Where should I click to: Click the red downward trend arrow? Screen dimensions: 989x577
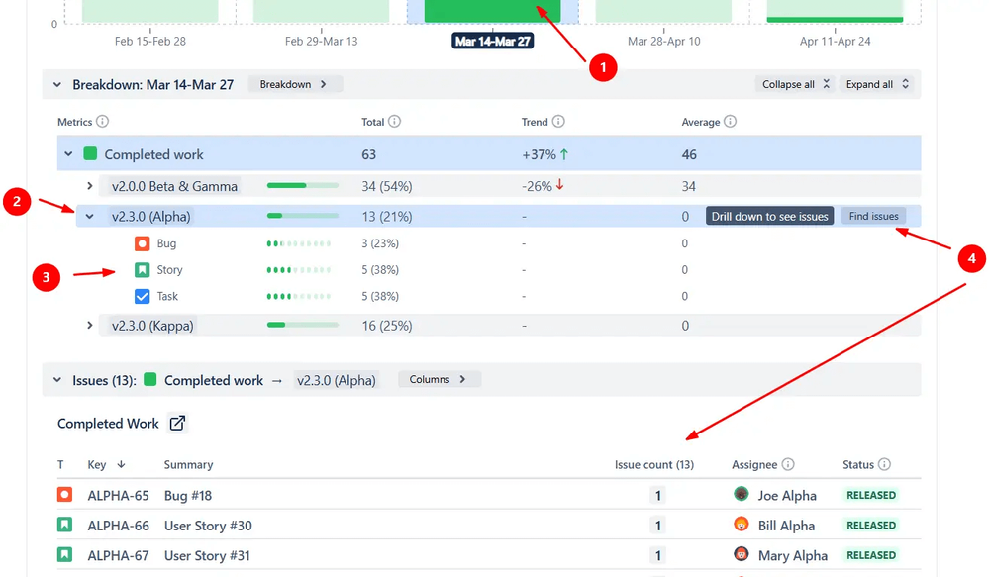point(559,185)
